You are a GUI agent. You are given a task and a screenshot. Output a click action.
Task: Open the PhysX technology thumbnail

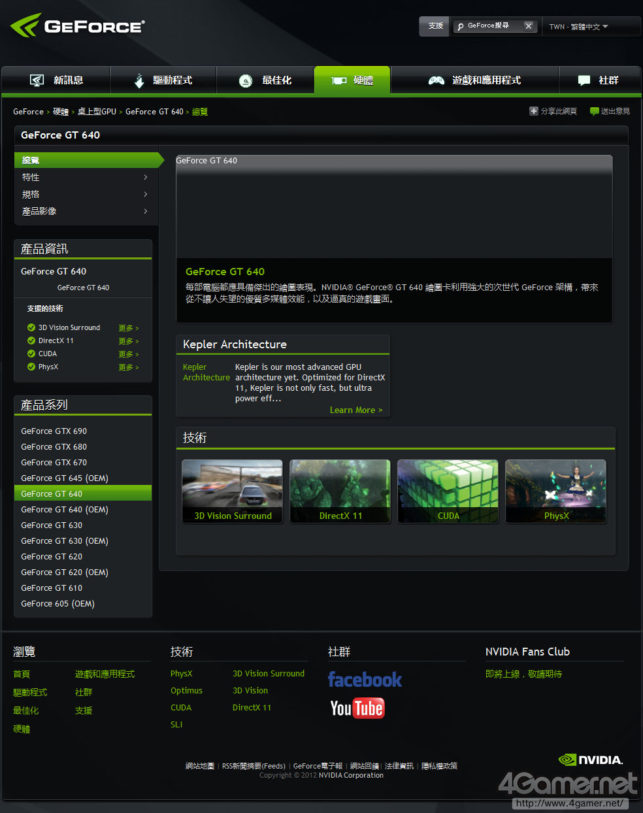[555, 491]
